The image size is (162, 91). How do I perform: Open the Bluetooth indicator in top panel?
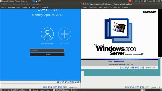(133, 1)
